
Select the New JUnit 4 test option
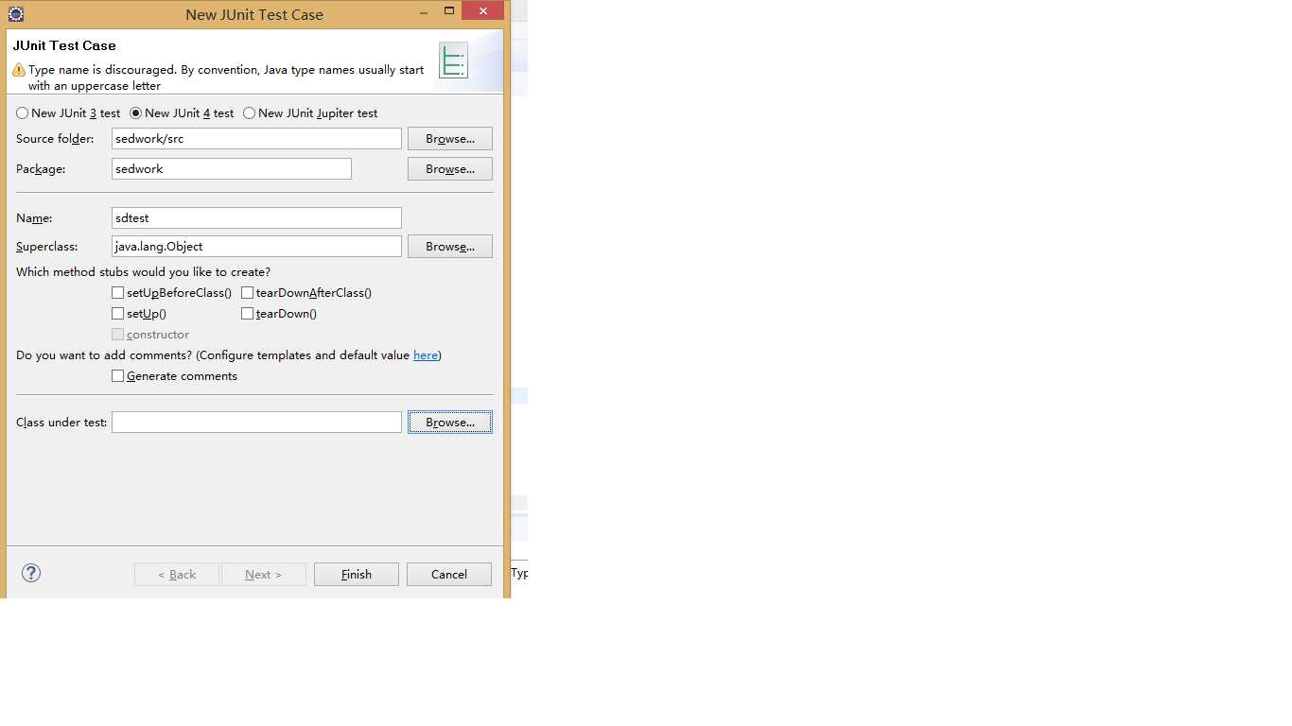point(182,112)
